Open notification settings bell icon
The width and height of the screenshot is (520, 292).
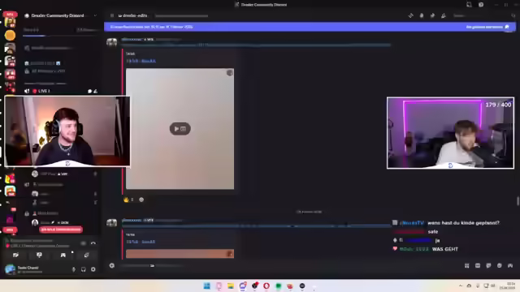point(422,15)
